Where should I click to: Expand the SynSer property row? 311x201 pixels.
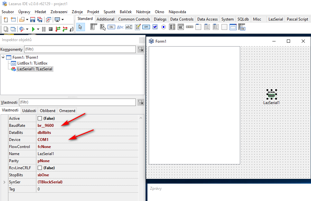(5, 182)
